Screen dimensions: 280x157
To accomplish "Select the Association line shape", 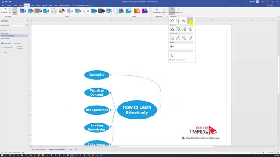I will coord(7,52).
